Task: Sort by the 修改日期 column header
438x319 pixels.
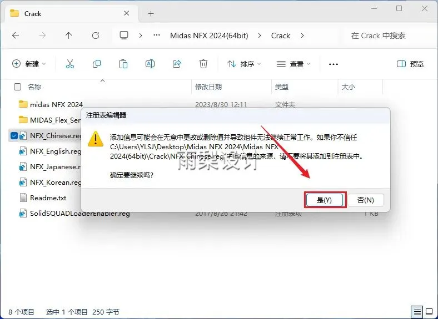Action: click(208, 87)
